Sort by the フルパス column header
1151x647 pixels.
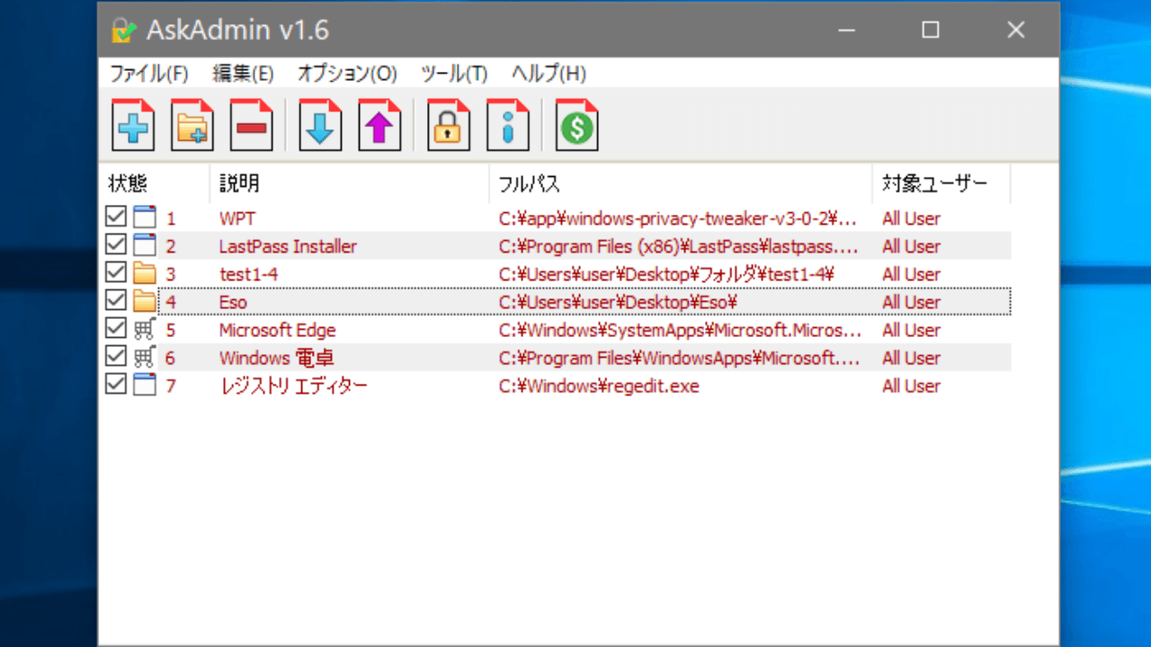pyautogui.click(x=681, y=183)
